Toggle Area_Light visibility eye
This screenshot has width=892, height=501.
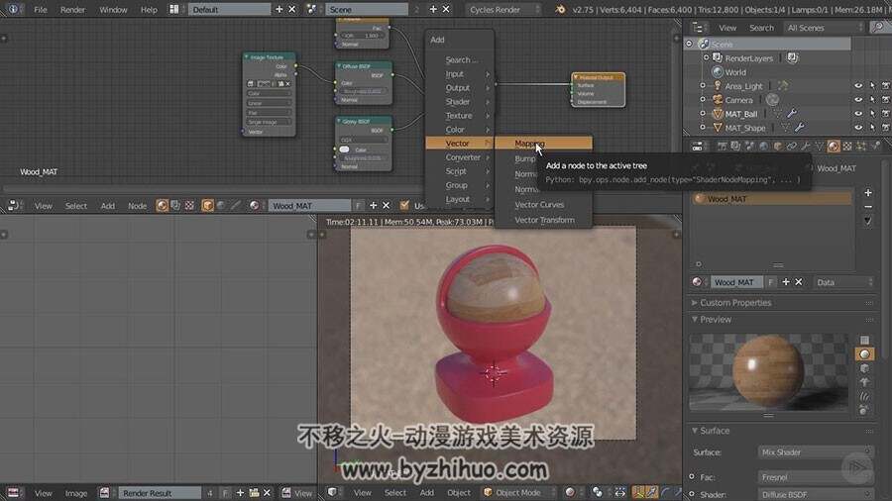pos(858,86)
